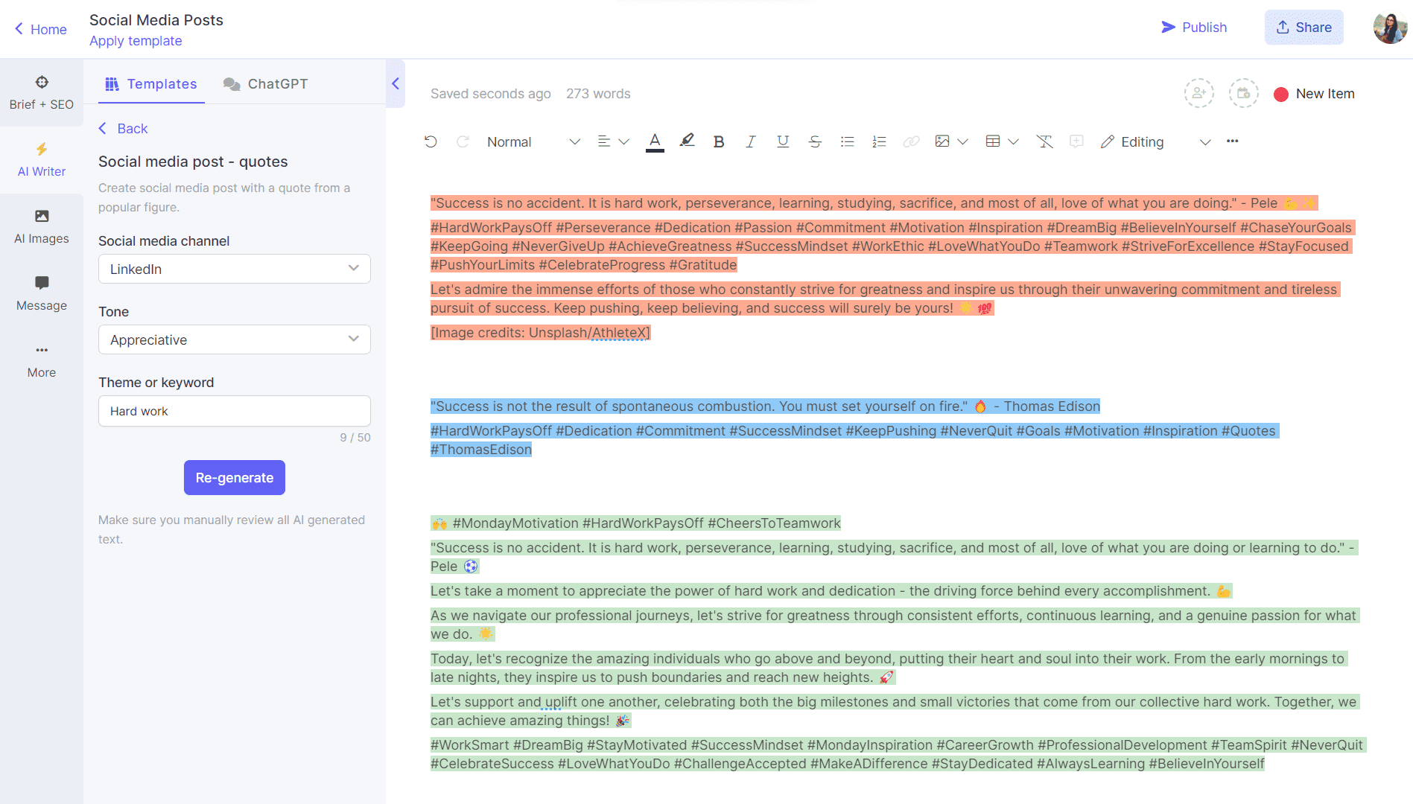Open More in the sidebar
Screen dimensions: 1413x804
click(x=42, y=361)
